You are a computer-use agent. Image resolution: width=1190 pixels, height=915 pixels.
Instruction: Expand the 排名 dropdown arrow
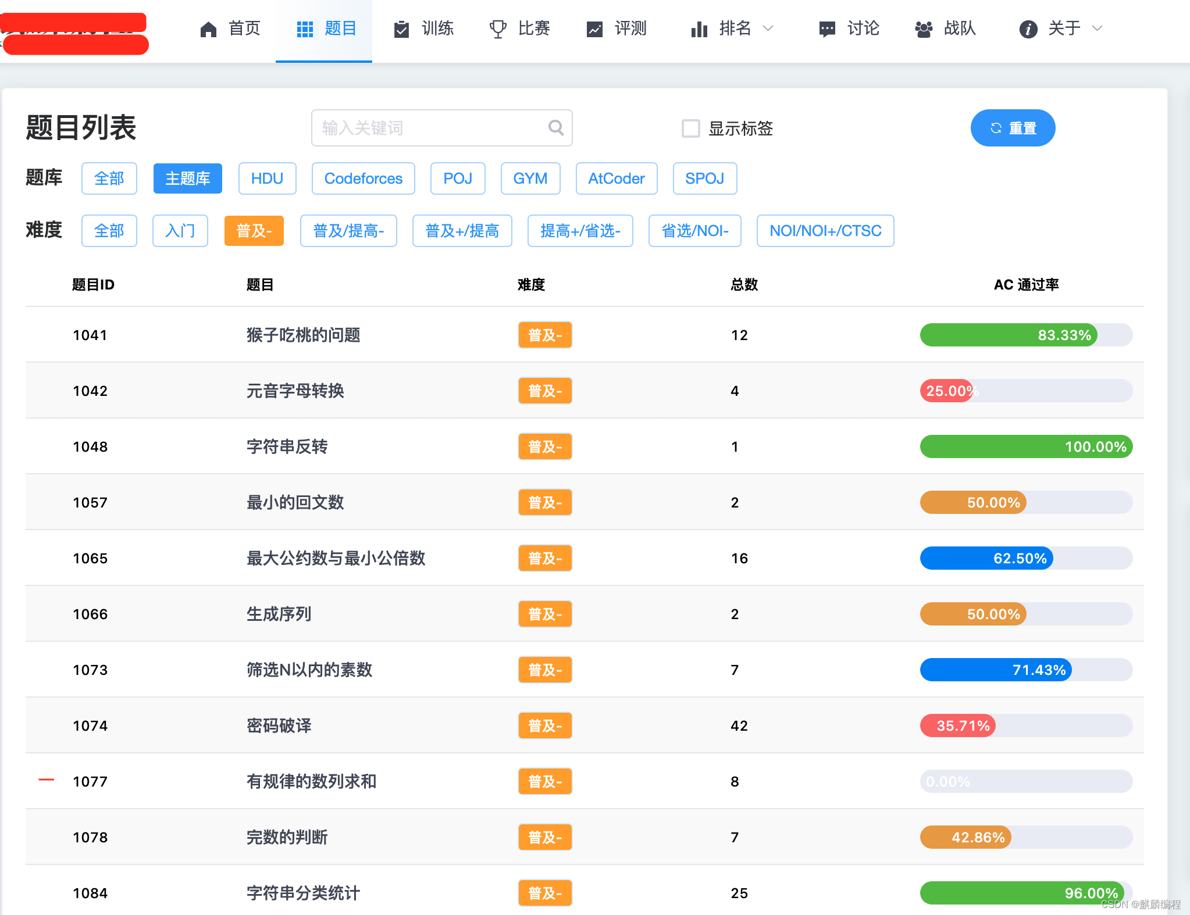(769, 28)
